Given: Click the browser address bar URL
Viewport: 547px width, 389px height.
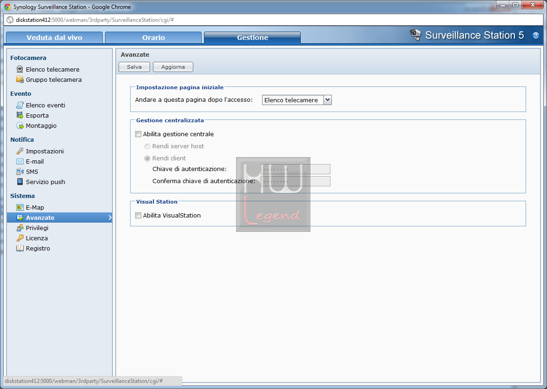Looking at the screenshot, I should (95, 20).
